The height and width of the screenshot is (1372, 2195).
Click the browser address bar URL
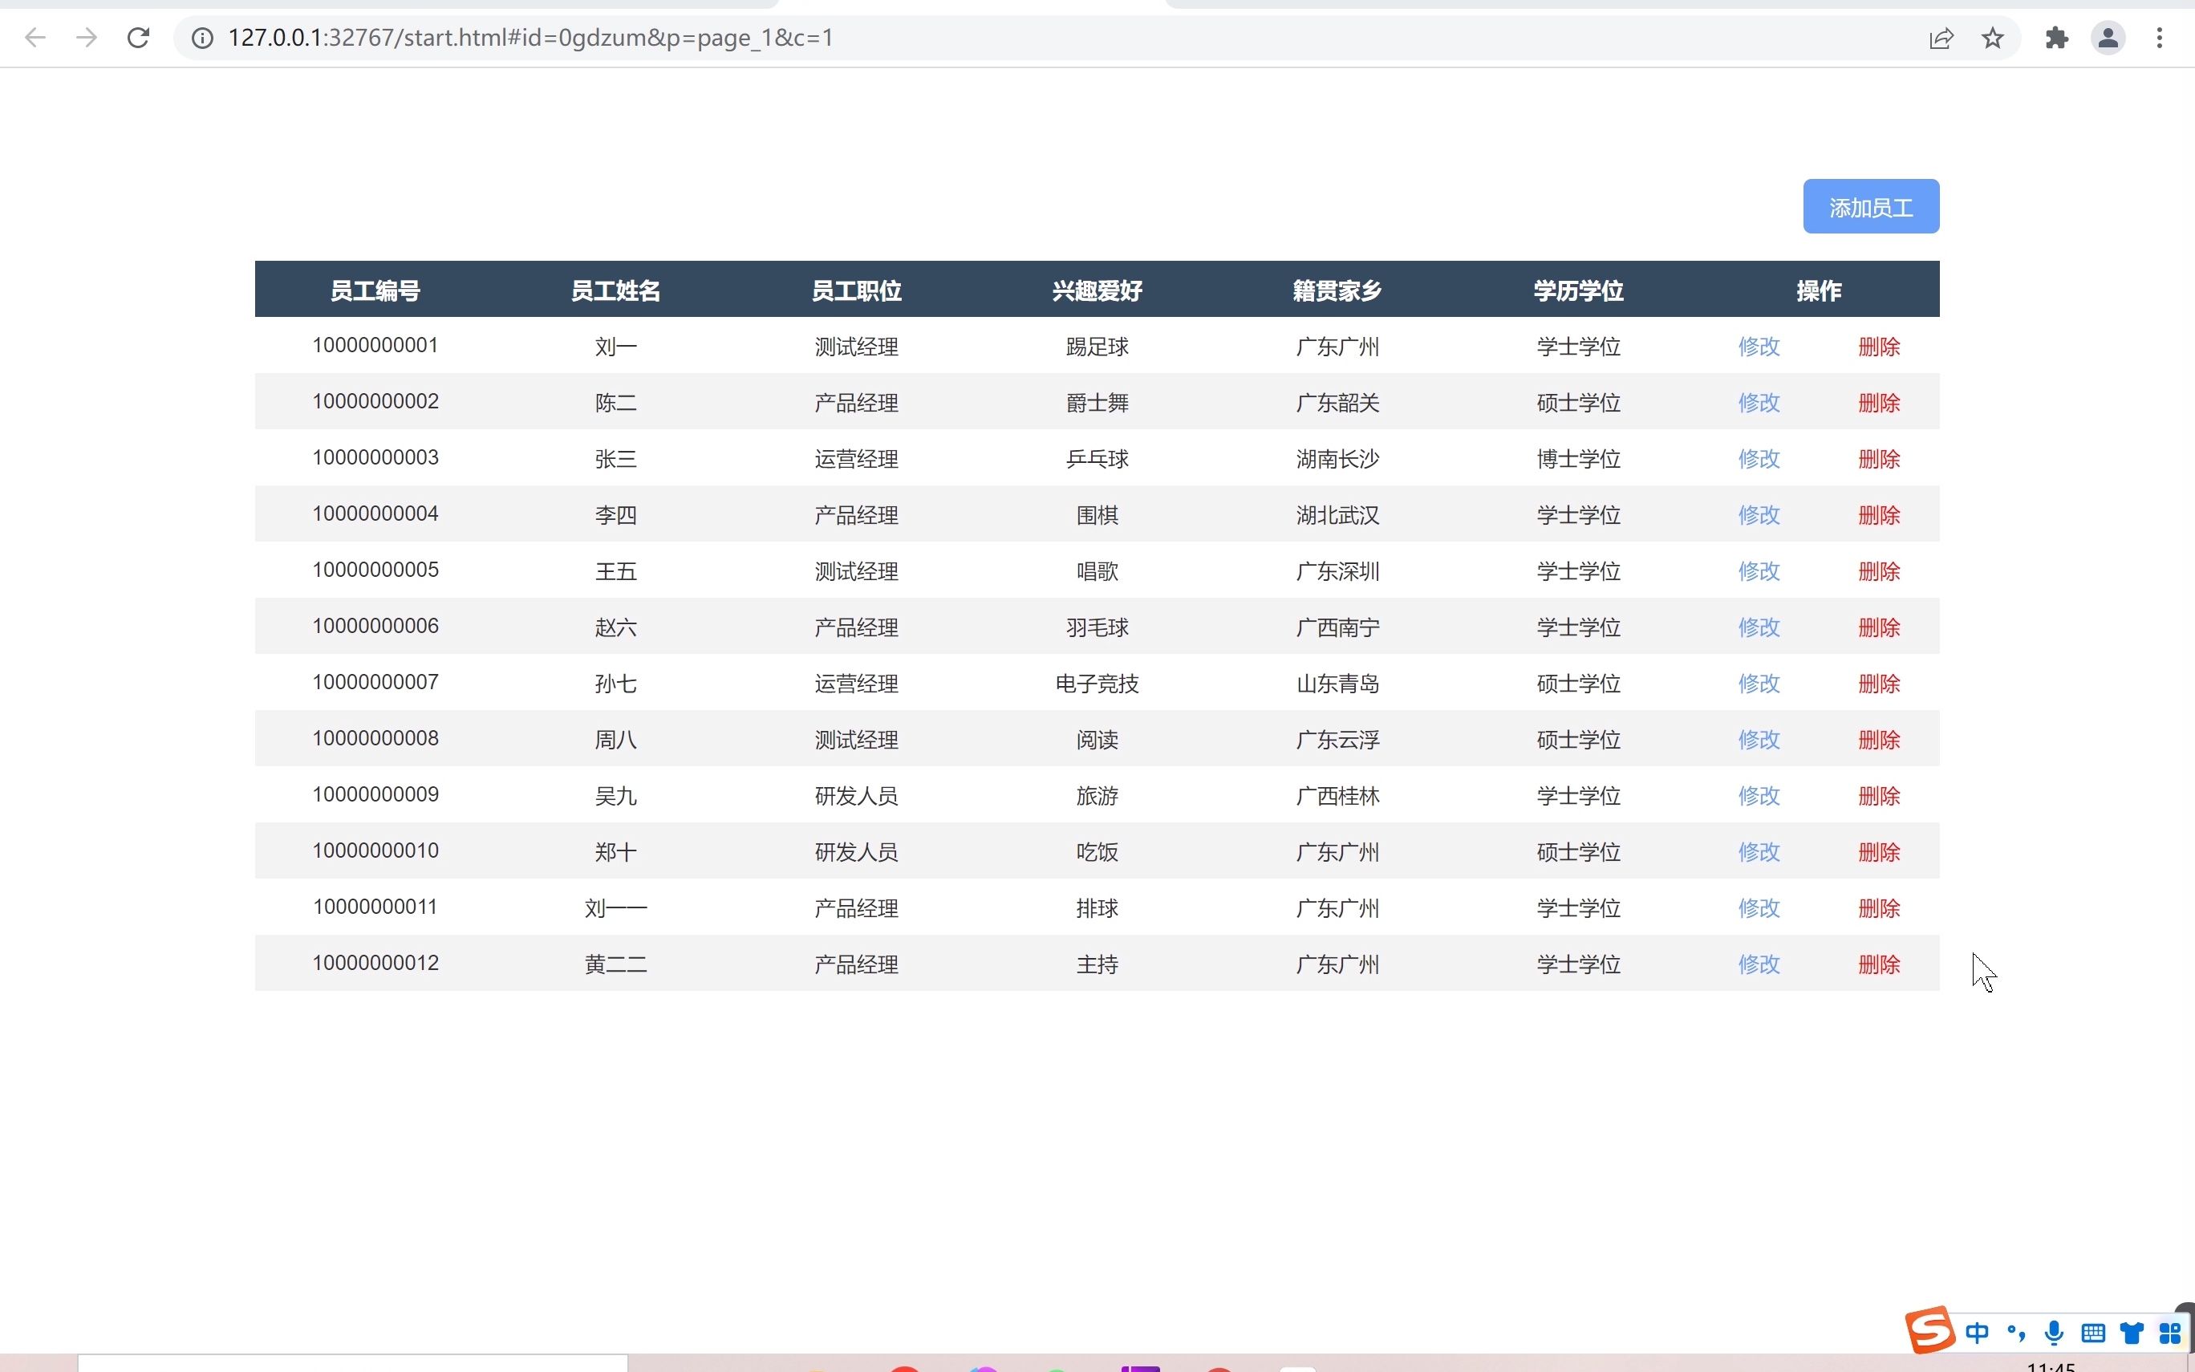530,39
